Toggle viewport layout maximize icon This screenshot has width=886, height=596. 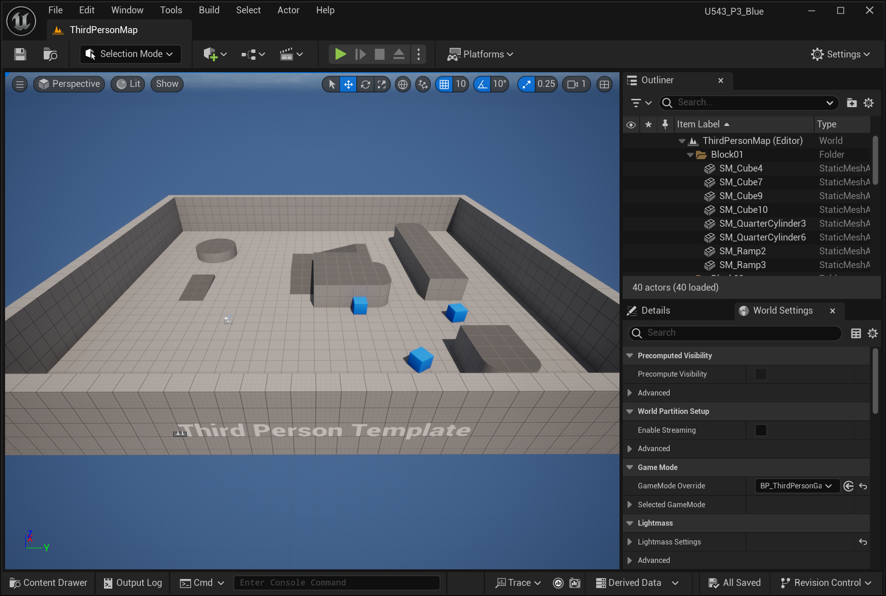(x=604, y=84)
